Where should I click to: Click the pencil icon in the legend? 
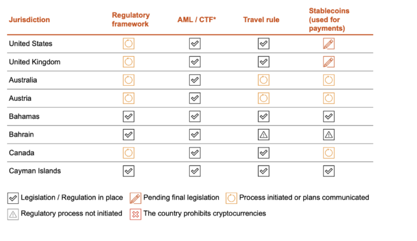(135, 198)
